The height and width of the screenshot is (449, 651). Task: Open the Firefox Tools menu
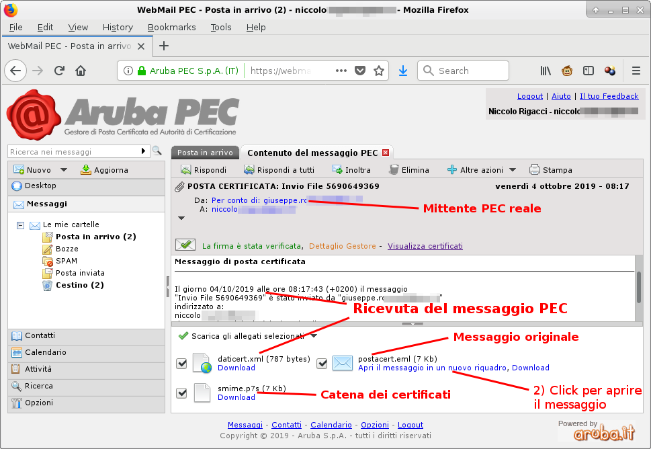pos(221,27)
